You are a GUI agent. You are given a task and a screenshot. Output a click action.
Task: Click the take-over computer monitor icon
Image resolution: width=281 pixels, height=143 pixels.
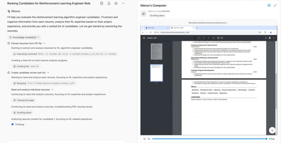pos(269,5)
